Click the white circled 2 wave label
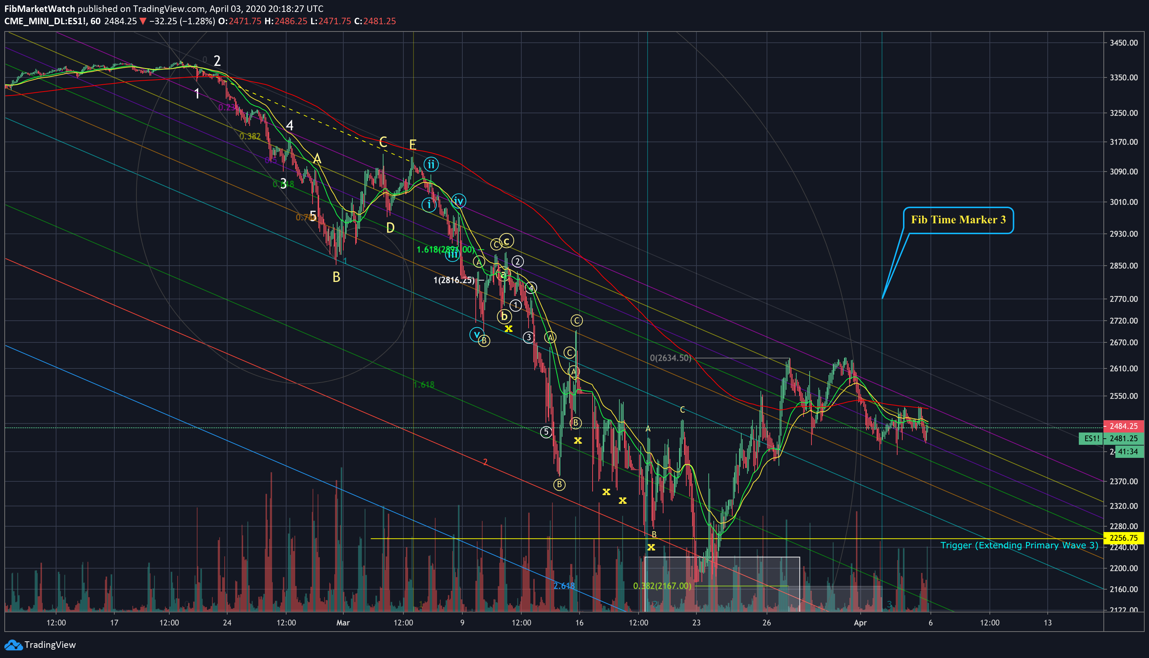 [518, 261]
